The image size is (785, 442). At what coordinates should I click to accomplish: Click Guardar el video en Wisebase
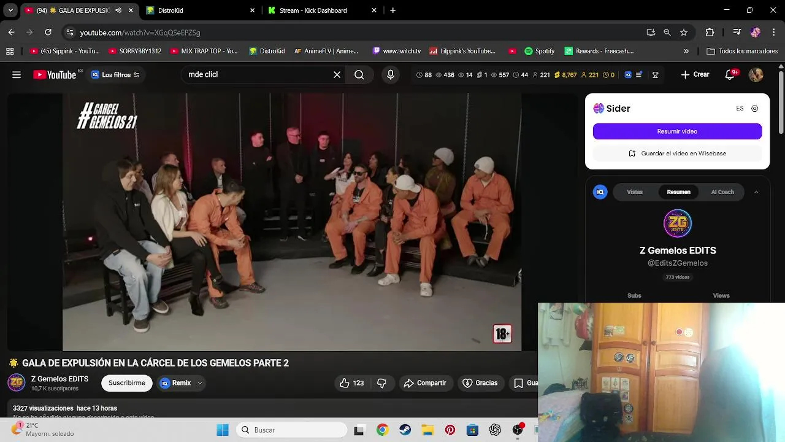pos(677,153)
